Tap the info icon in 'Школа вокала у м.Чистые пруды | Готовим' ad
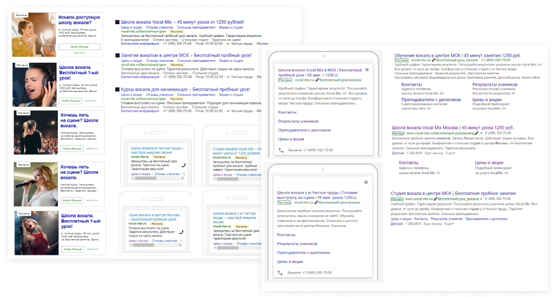 click(366, 182)
